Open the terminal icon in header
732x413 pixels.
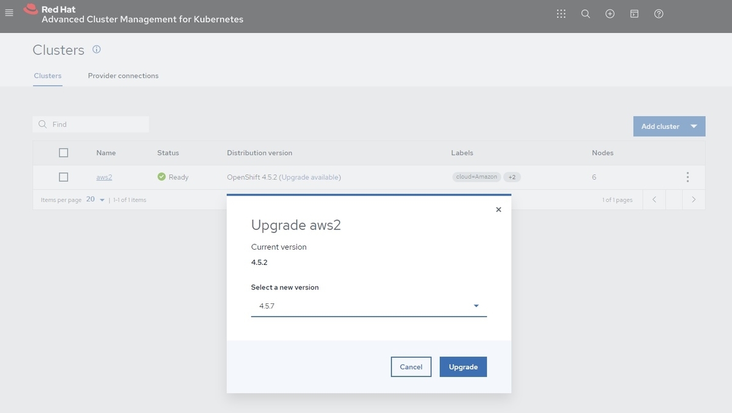pyautogui.click(x=634, y=14)
